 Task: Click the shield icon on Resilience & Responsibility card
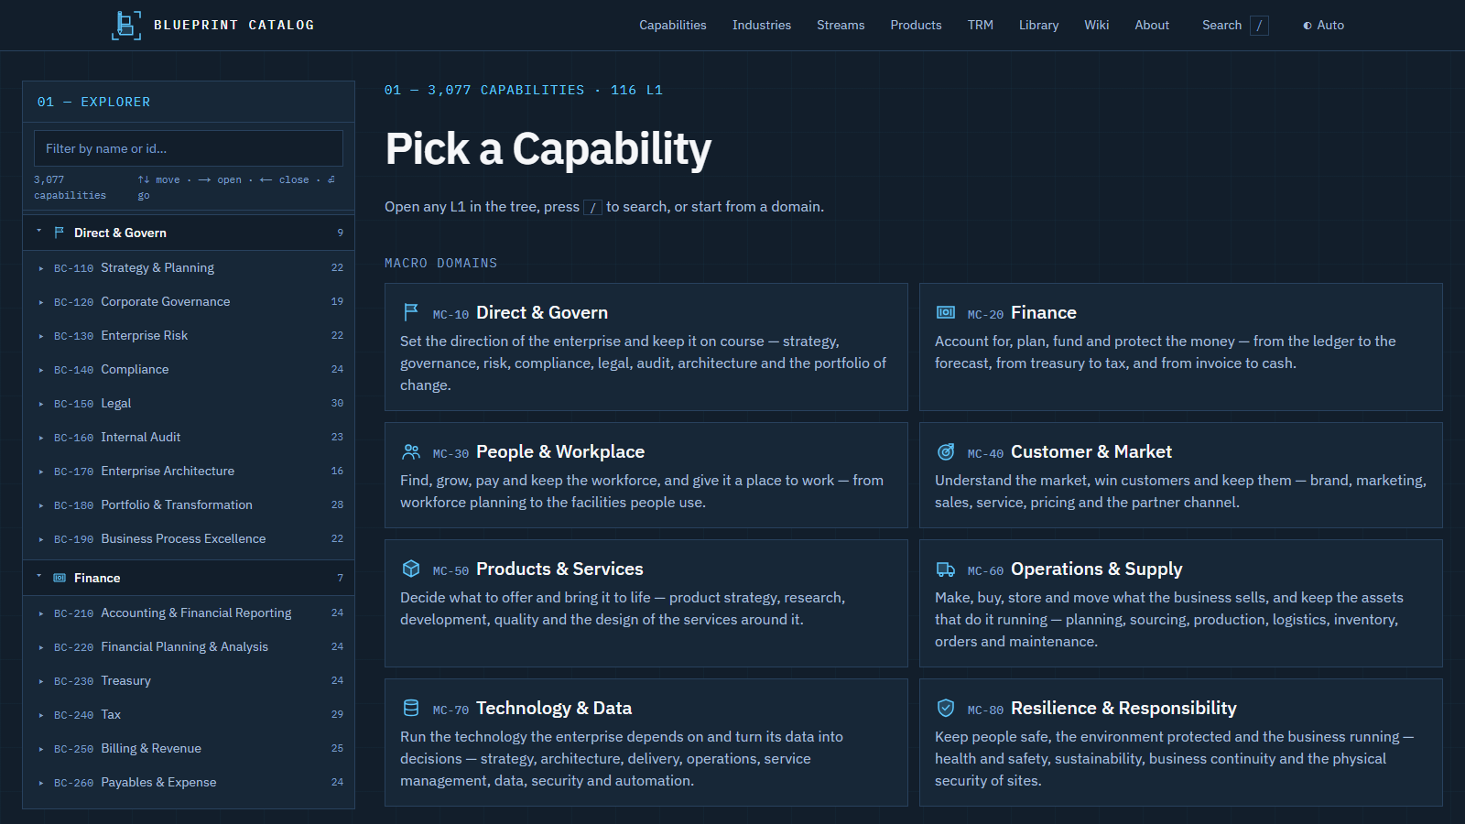946,708
